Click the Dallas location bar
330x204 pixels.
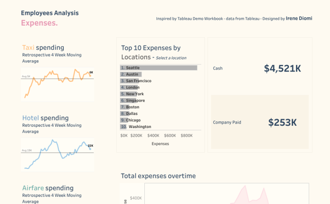131,114
